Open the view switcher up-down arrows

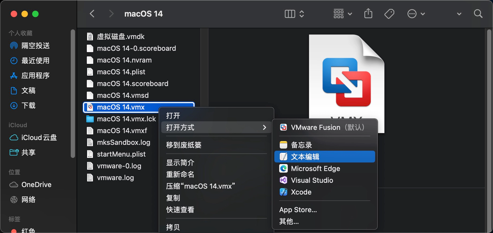click(x=302, y=14)
